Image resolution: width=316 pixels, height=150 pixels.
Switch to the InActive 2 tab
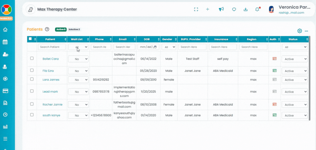point(74,30)
